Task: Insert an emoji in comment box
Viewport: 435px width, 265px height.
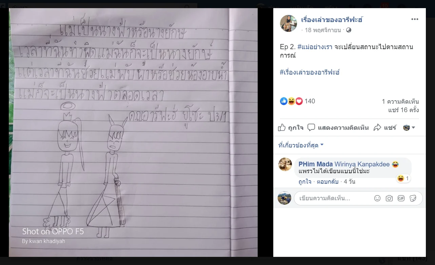Action: (x=377, y=198)
